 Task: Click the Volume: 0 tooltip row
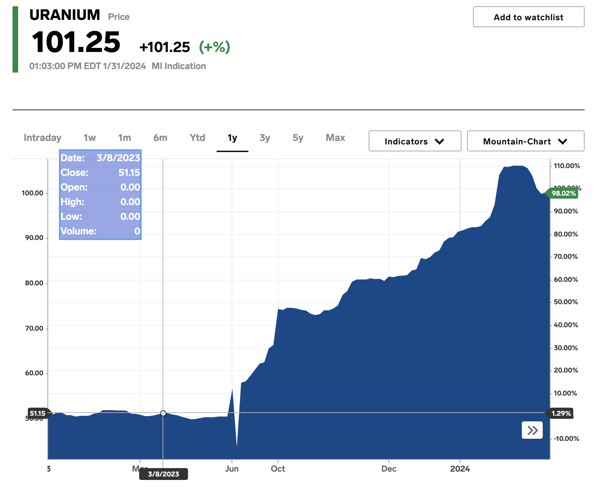coord(100,231)
